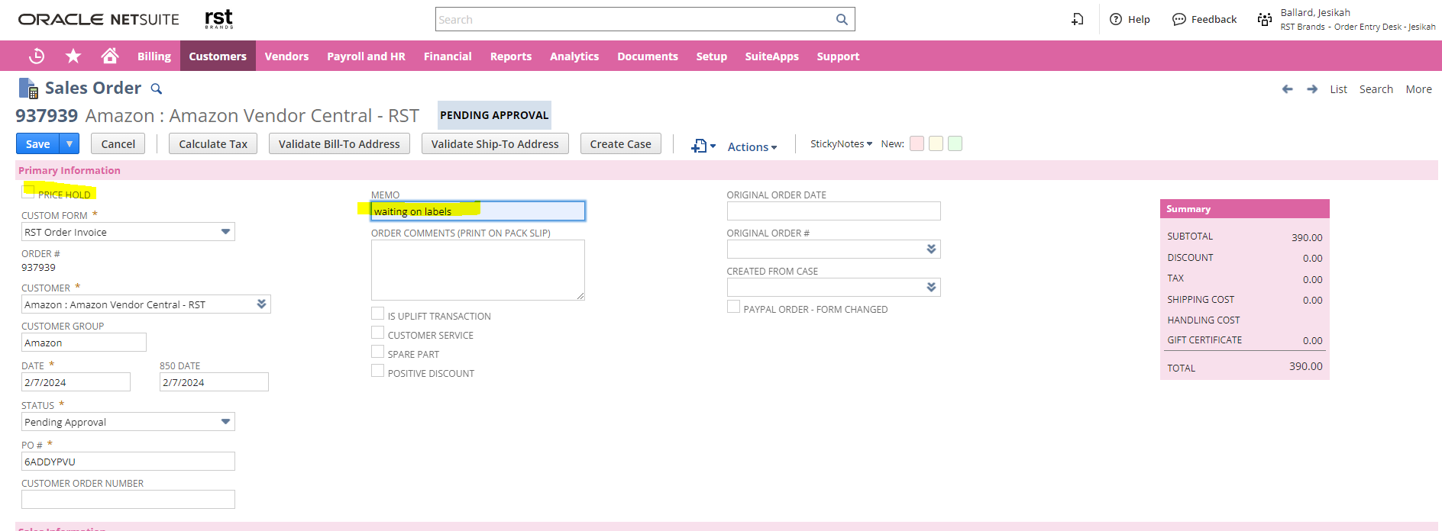
Task: Open the Recent Records clock icon
Action: coord(37,56)
